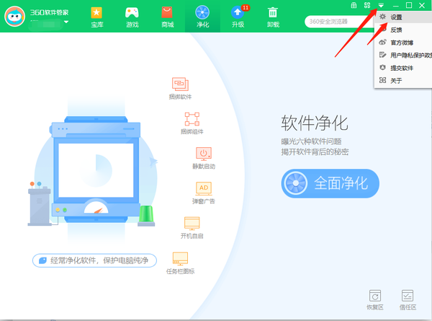Open 官方微博 from the menu
The height and width of the screenshot is (321, 432).
pos(402,43)
